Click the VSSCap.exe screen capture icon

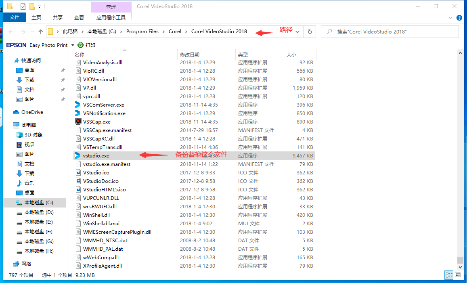tap(78, 122)
